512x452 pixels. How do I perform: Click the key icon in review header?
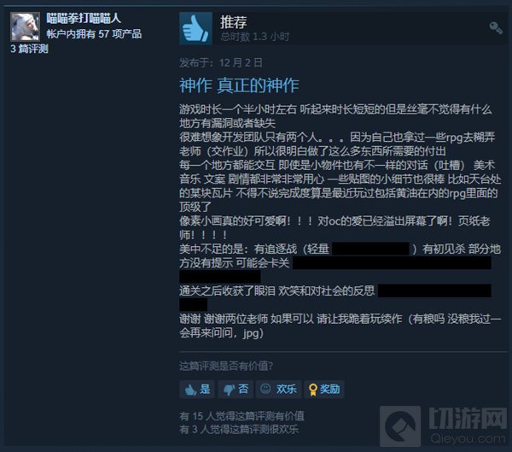point(496,28)
